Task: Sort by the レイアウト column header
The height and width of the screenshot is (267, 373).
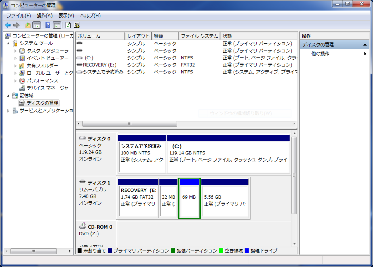Action: click(x=138, y=36)
